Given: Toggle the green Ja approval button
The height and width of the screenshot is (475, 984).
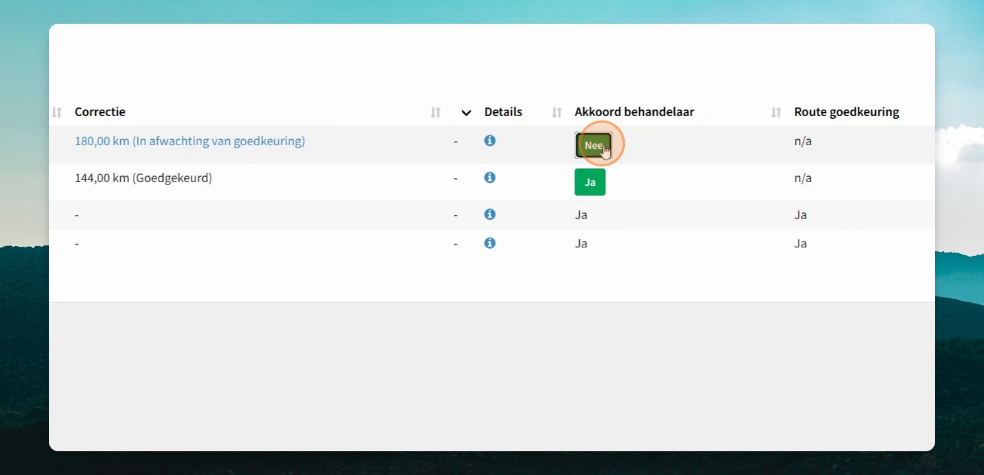Looking at the screenshot, I should coord(590,182).
